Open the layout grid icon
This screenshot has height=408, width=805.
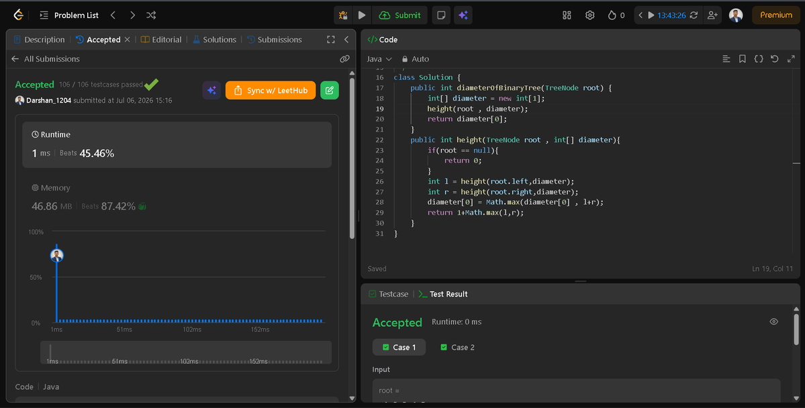pyautogui.click(x=567, y=15)
